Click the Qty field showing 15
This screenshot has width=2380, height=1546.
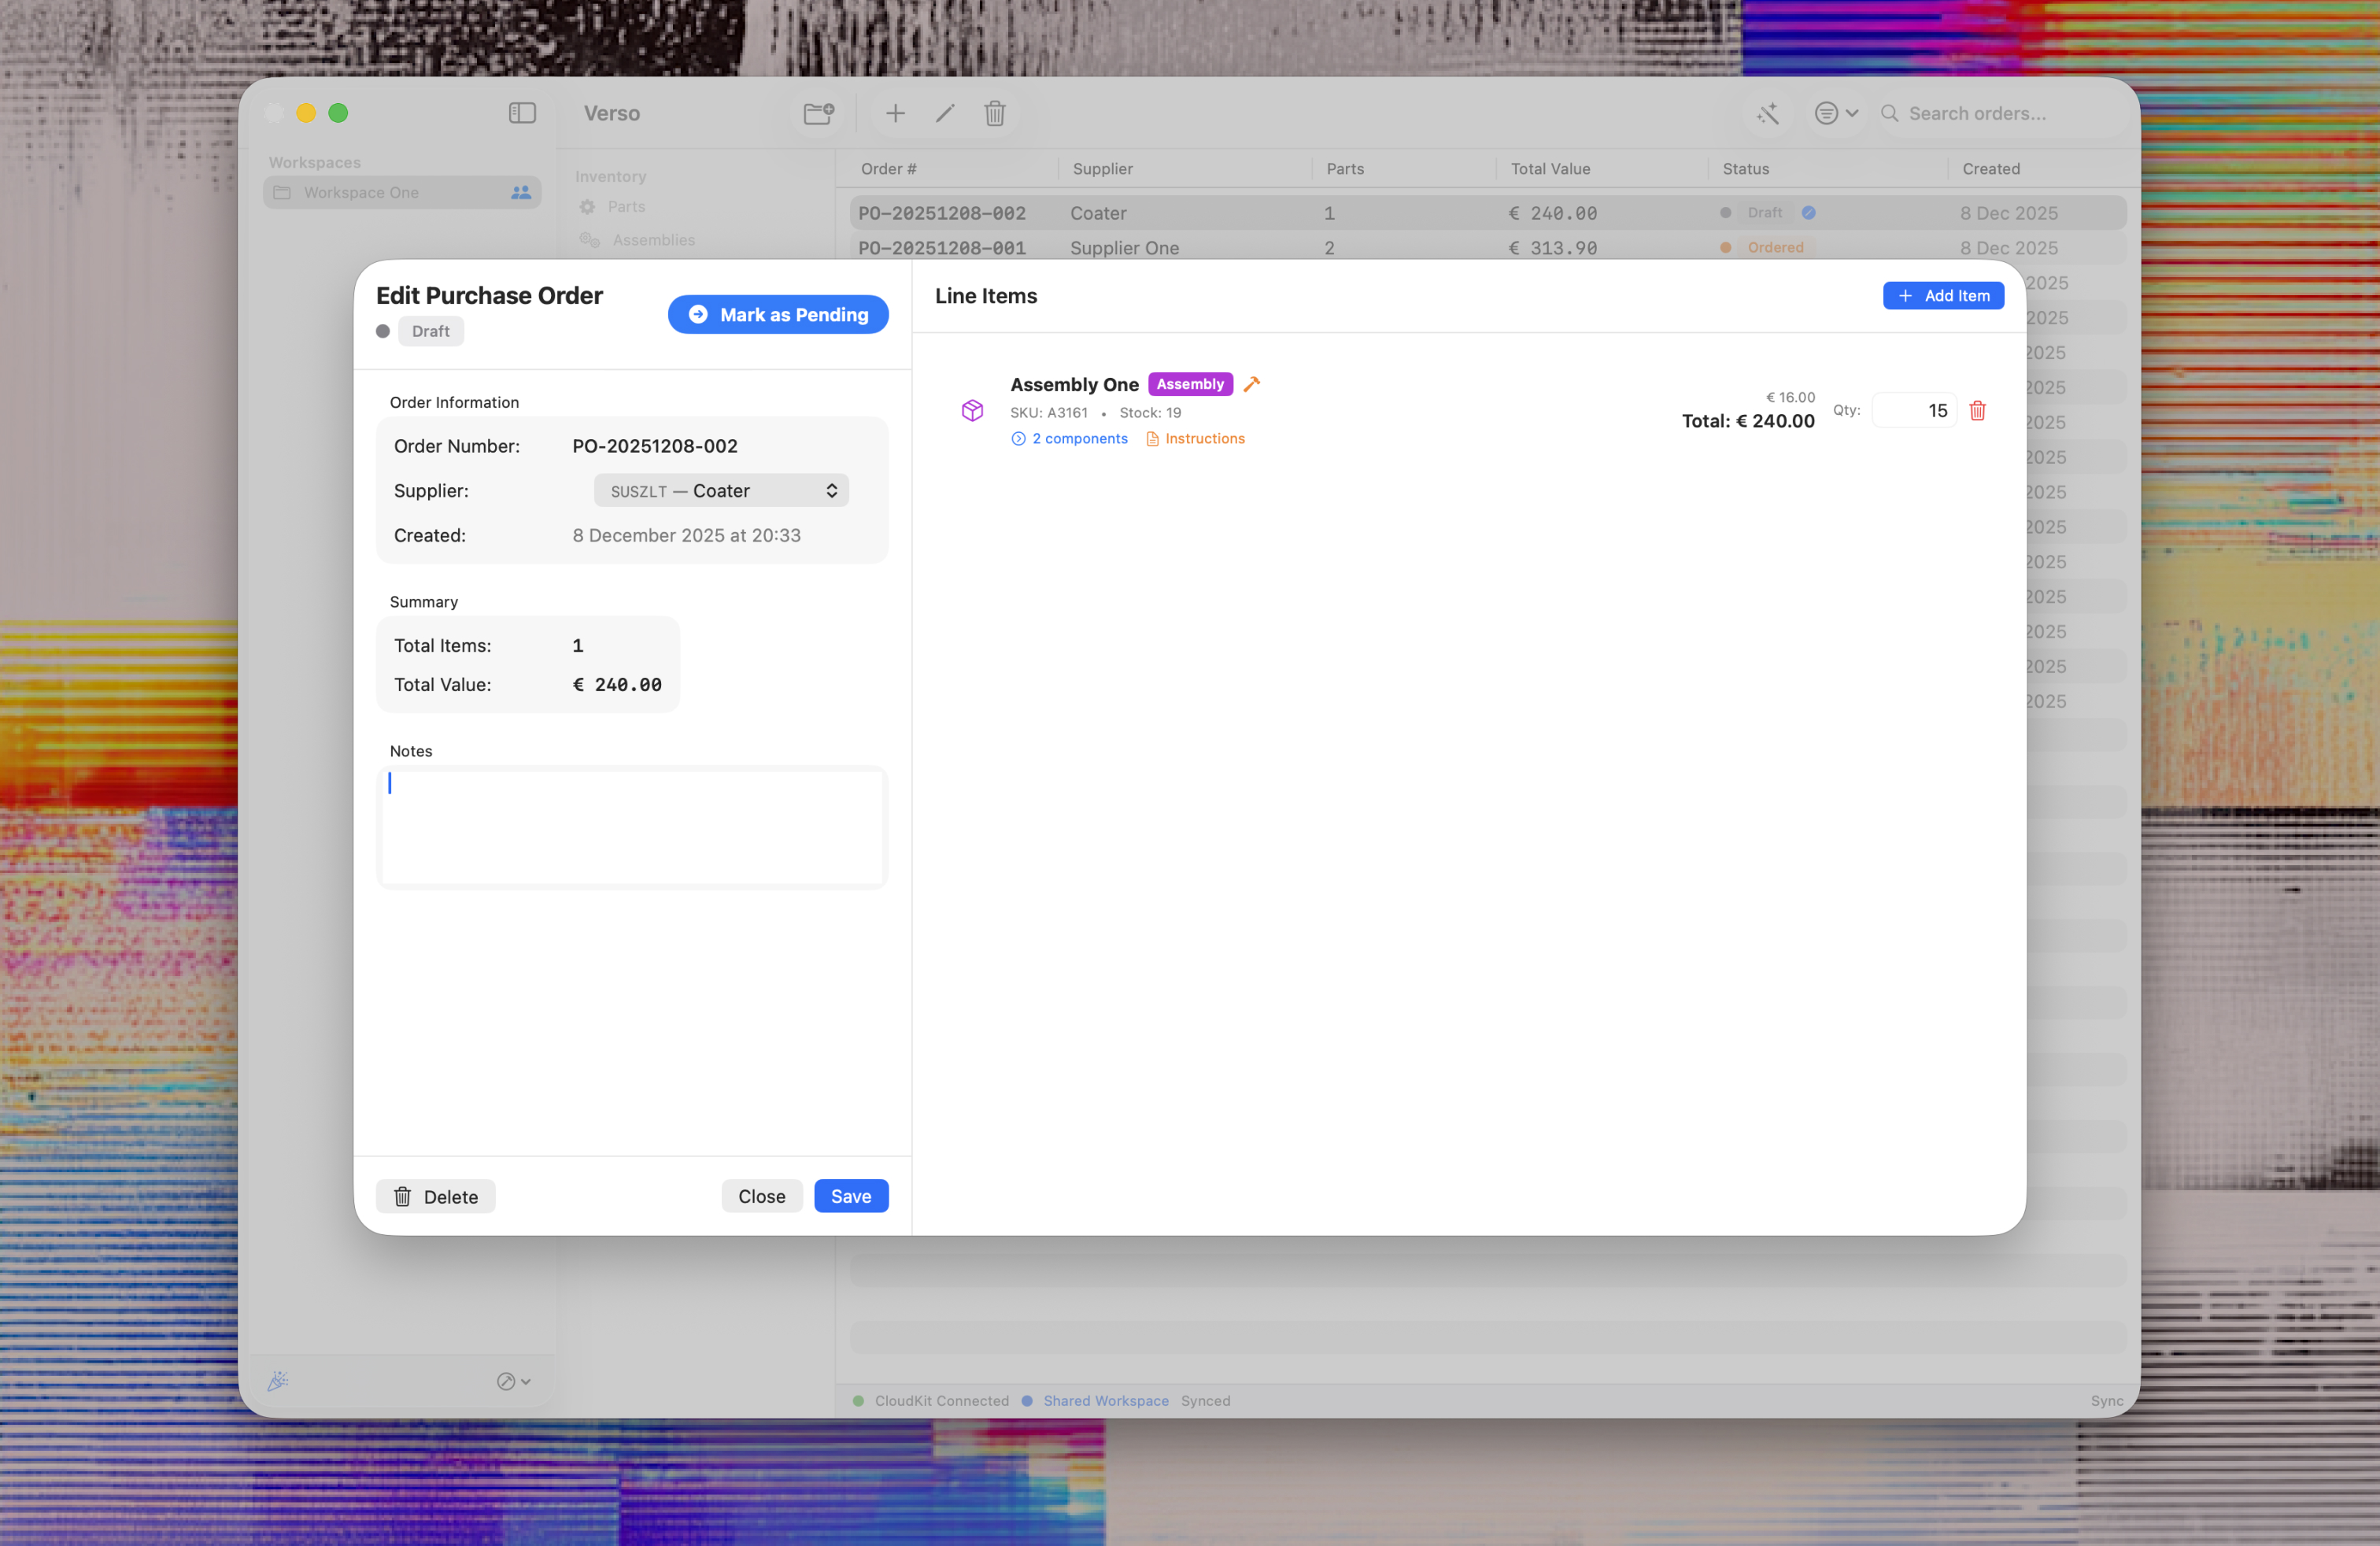click(x=1915, y=410)
